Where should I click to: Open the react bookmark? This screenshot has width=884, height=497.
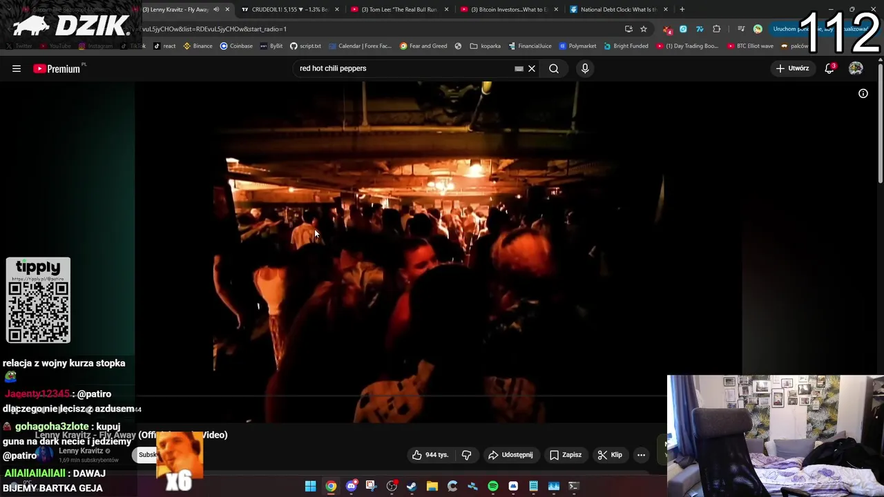tap(164, 46)
